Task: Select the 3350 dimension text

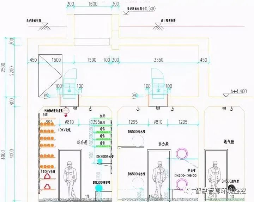Action: tap(158, 60)
